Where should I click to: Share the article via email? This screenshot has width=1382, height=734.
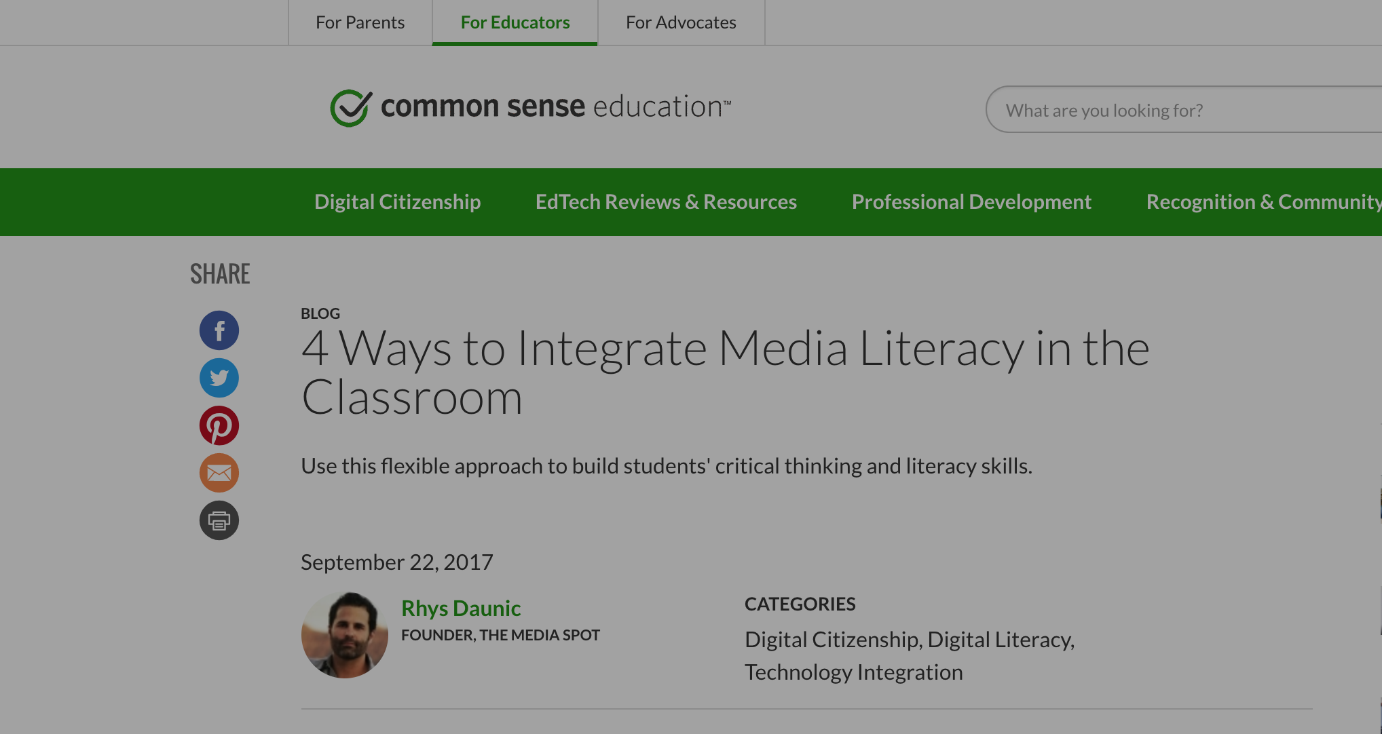[x=219, y=473]
